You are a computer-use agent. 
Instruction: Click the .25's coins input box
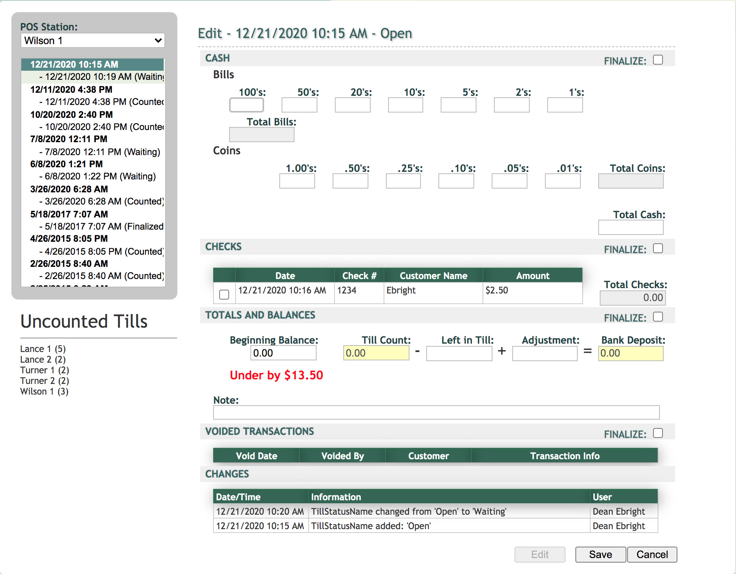pyautogui.click(x=403, y=181)
